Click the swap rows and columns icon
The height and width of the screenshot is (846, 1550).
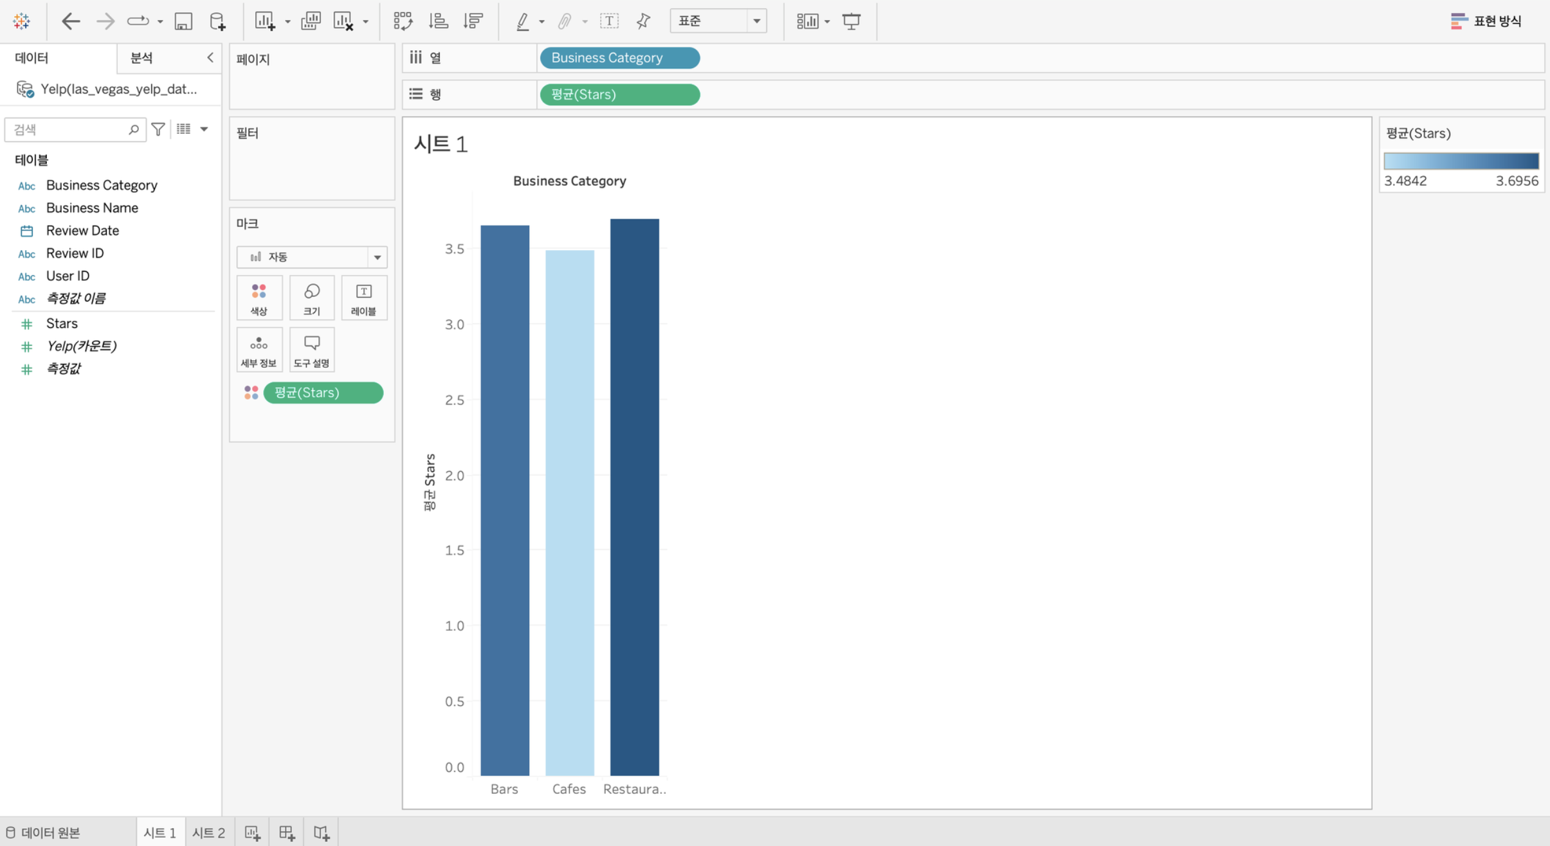pyautogui.click(x=403, y=21)
